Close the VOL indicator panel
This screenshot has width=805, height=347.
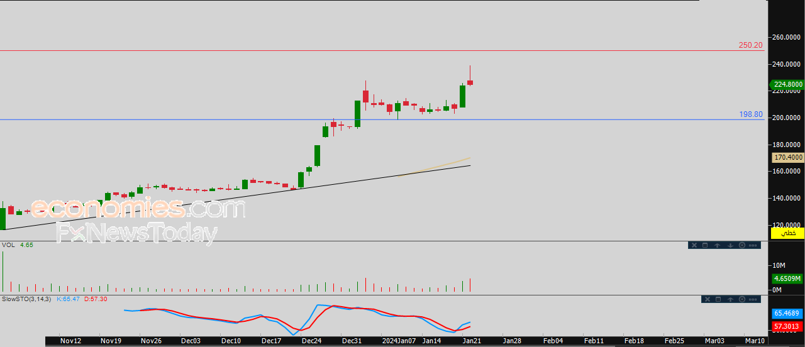694,245
